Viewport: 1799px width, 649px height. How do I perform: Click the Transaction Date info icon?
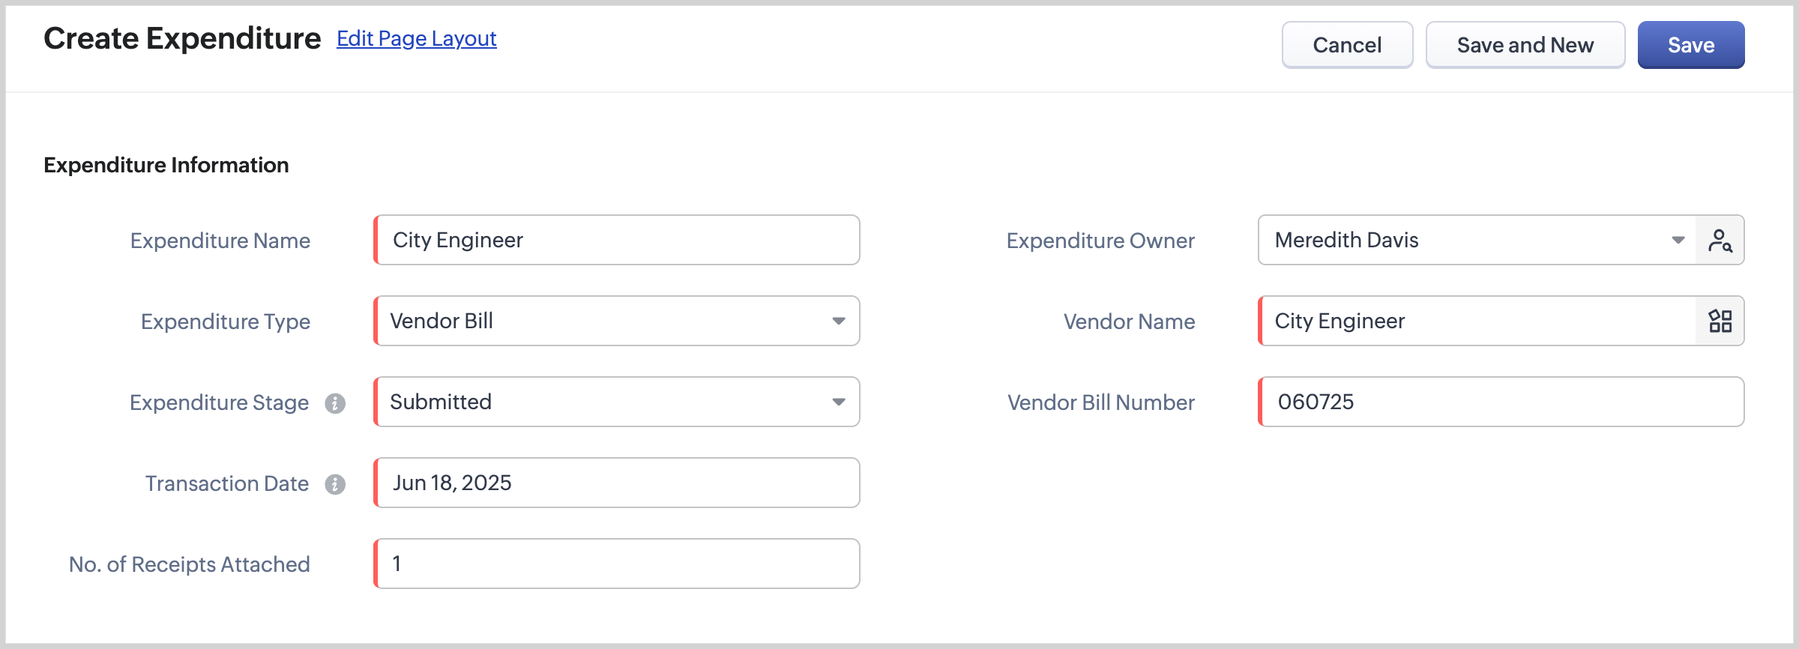(x=335, y=484)
